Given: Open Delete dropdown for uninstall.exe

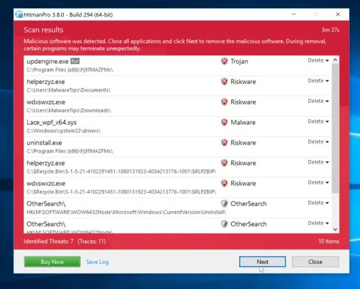Looking at the screenshot, I should tap(318, 142).
